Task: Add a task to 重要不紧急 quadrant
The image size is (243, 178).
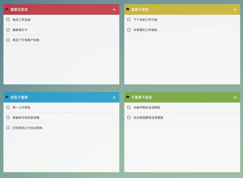Action: pyautogui.click(x=235, y=9)
